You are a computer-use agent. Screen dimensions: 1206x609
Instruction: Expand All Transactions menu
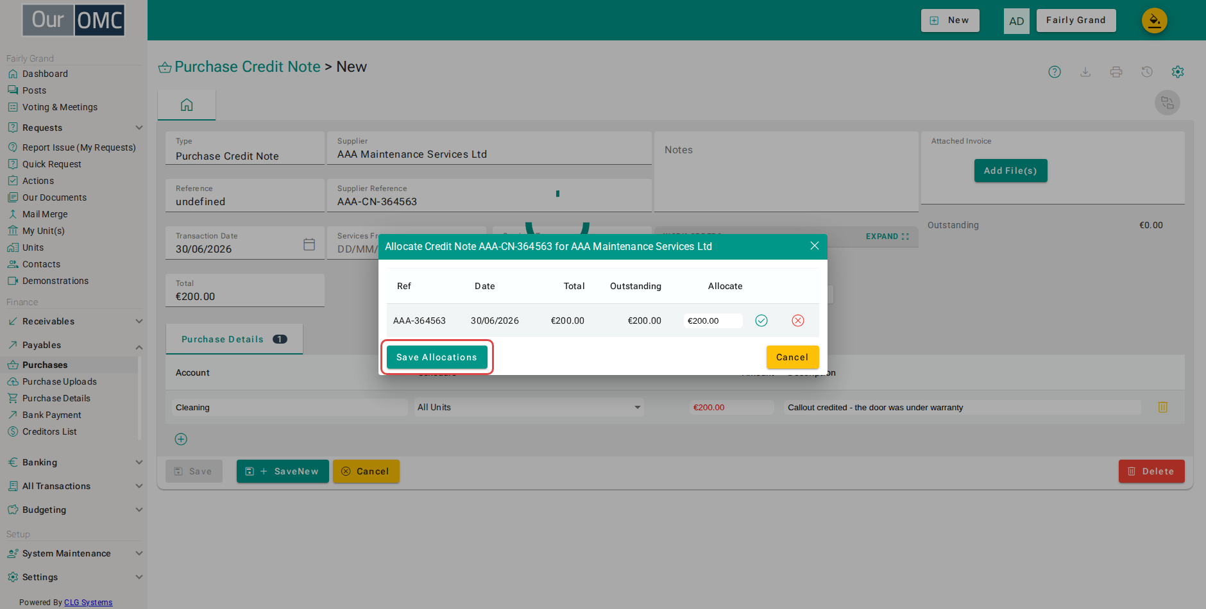(74, 486)
